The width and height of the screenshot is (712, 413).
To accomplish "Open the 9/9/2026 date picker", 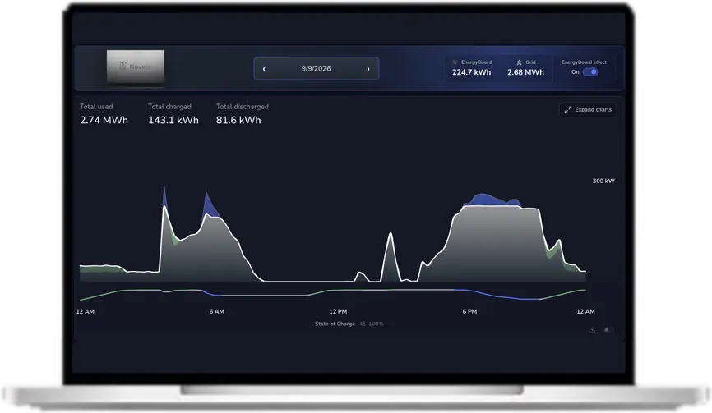I will click(x=316, y=68).
